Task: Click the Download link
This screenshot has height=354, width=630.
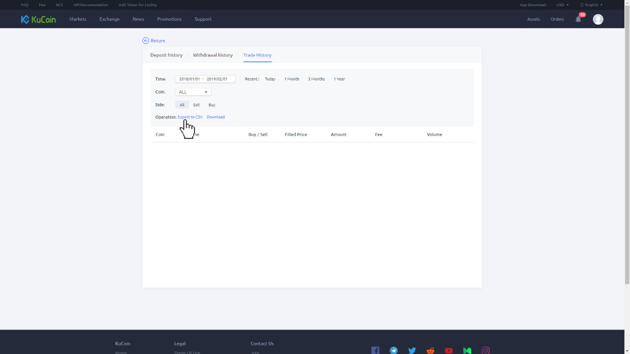Action: tap(215, 117)
